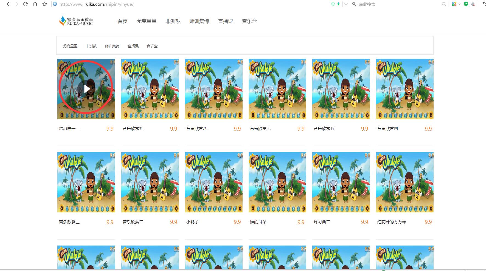This screenshot has width=486, height=271.
Task: Click the 练习曲二 title link
Action: [x=322, y=222]
